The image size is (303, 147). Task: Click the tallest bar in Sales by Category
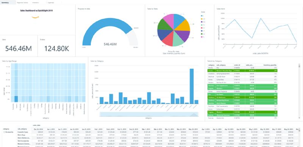192,86
